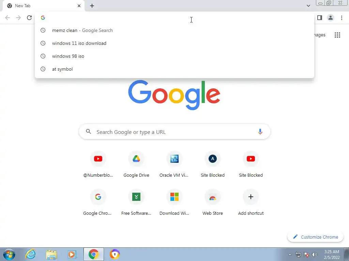
Task: Open the Google Chro... shortcut
Action: click(x=98, y=203)
